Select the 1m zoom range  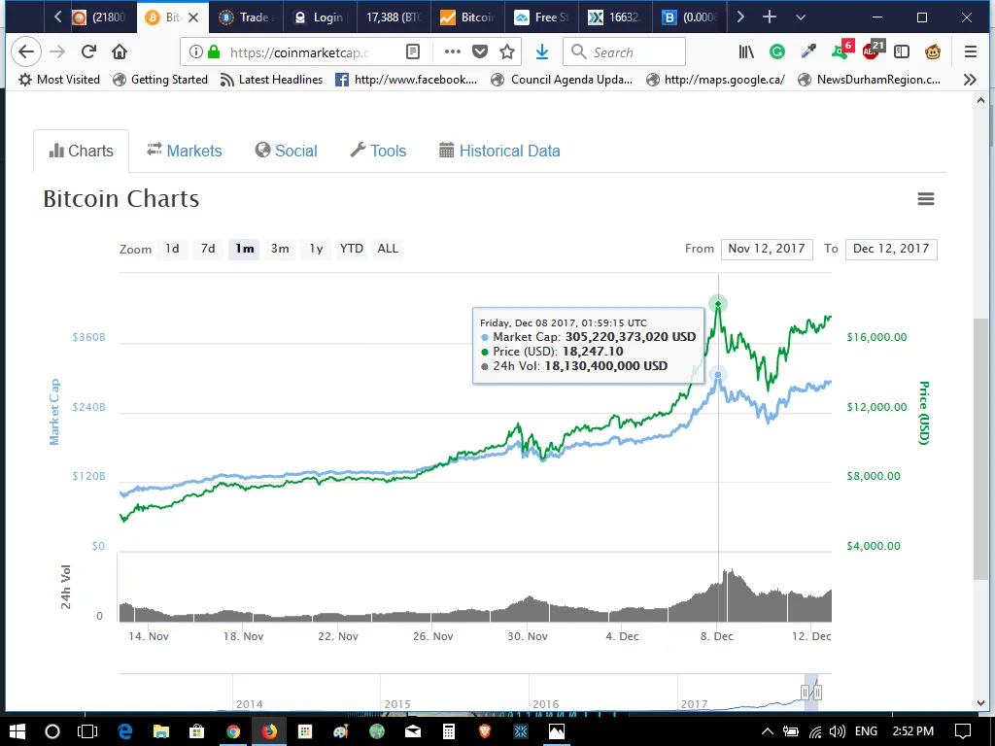click(x=244, y=249)
